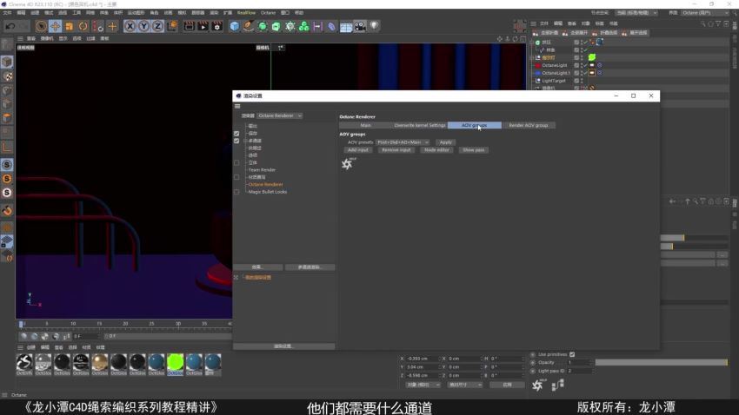This screenshot has height=415, width=739.
Task: Open the renderer dropdown showing Octane Renderer
Action: click(280, 115)
